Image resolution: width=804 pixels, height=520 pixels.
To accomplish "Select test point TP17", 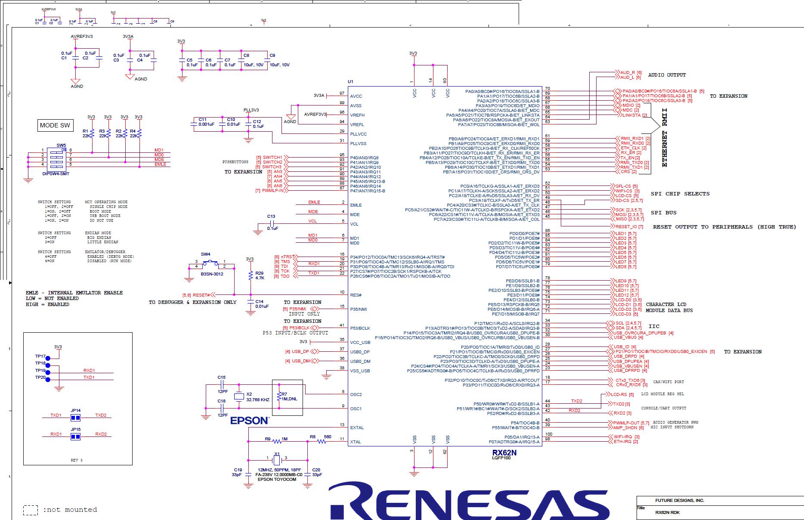I will pyautogui.click(x=47, y=358).
